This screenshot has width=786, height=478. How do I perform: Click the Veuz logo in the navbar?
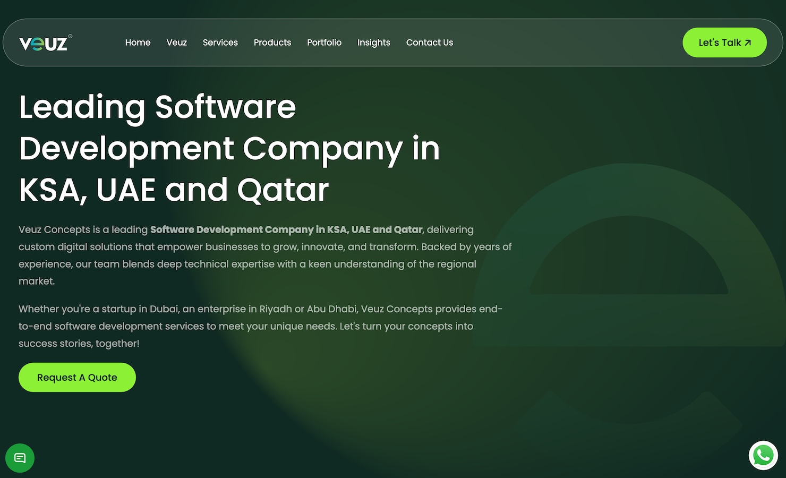pyautogui.click(x=43, y=43)
